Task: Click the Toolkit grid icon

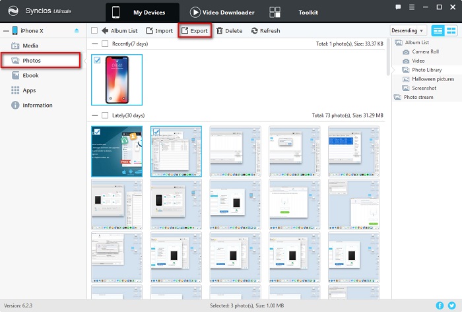Action: (x=275, y=13)
